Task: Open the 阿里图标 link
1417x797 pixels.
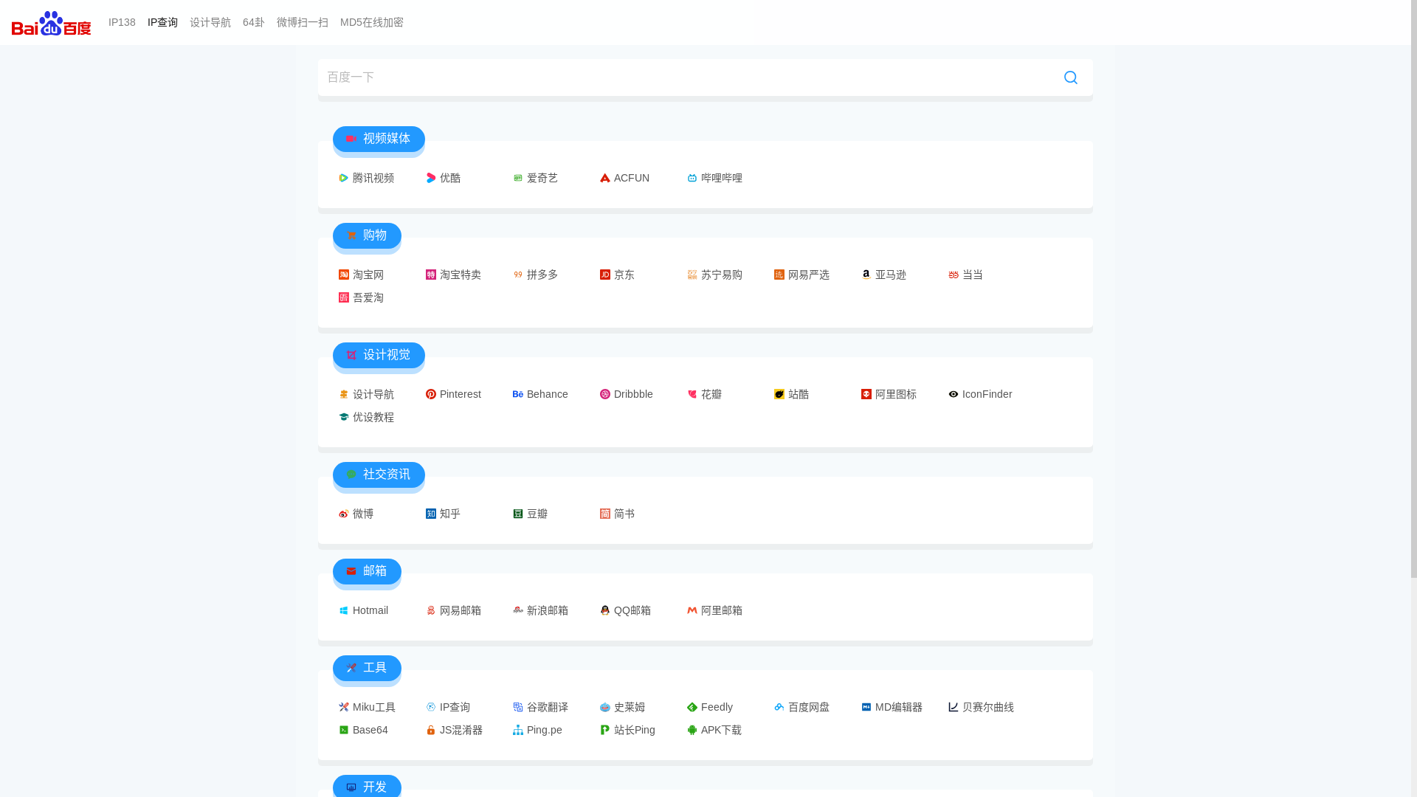Action: point(889,394)
